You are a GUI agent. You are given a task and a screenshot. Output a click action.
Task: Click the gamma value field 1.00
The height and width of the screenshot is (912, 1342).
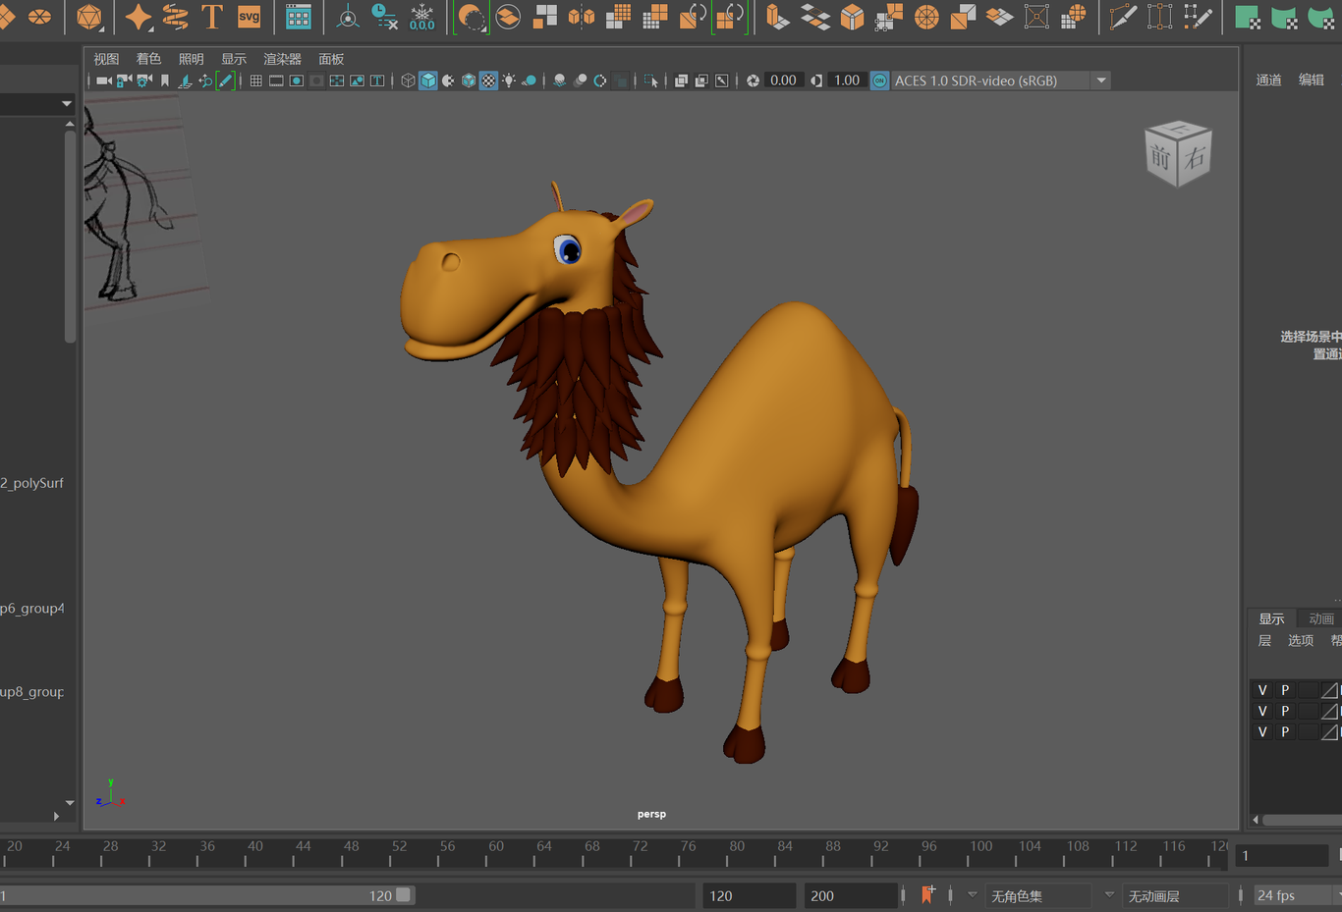pyautogui.click(x=847, y=80)
